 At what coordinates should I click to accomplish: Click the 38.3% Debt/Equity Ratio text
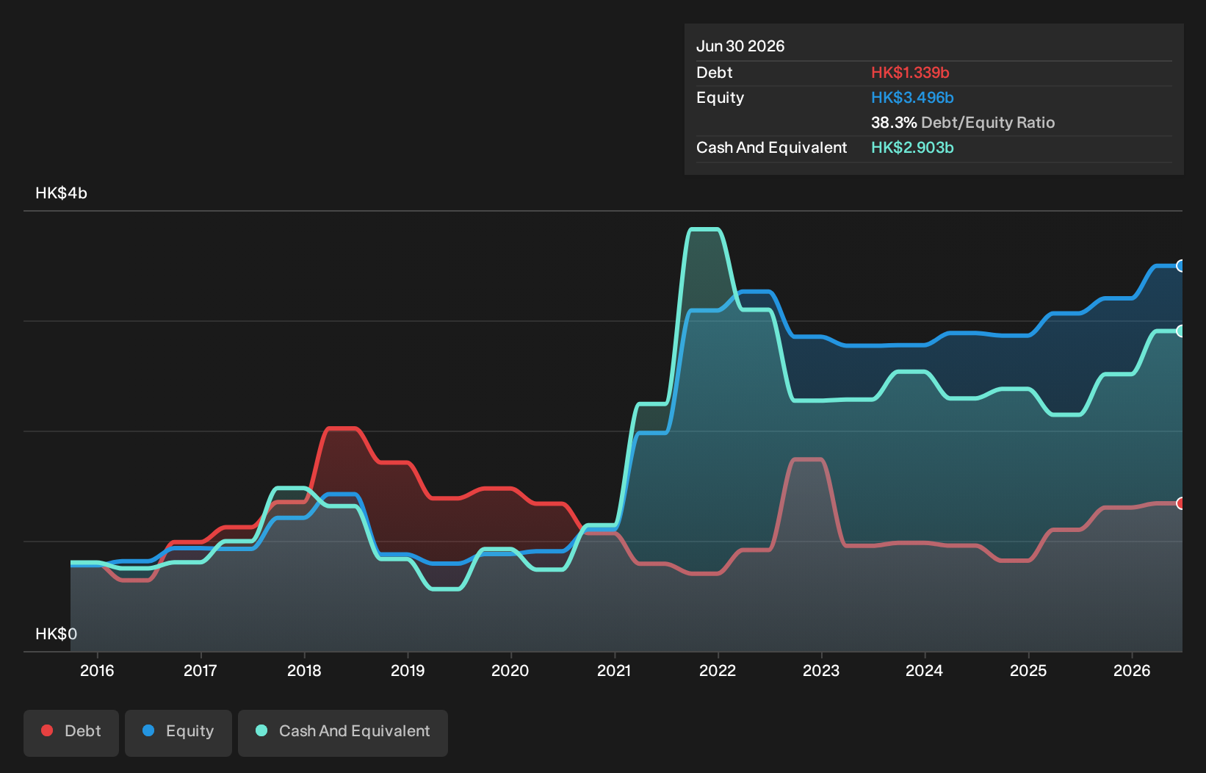click(963, 123)
